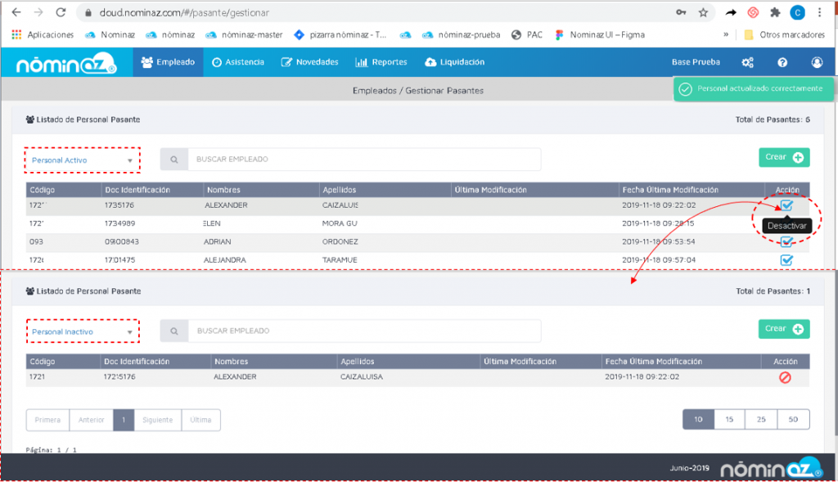The image size is (838, 482).
Task: Open the help question mark icon
Action: [782, 62]
